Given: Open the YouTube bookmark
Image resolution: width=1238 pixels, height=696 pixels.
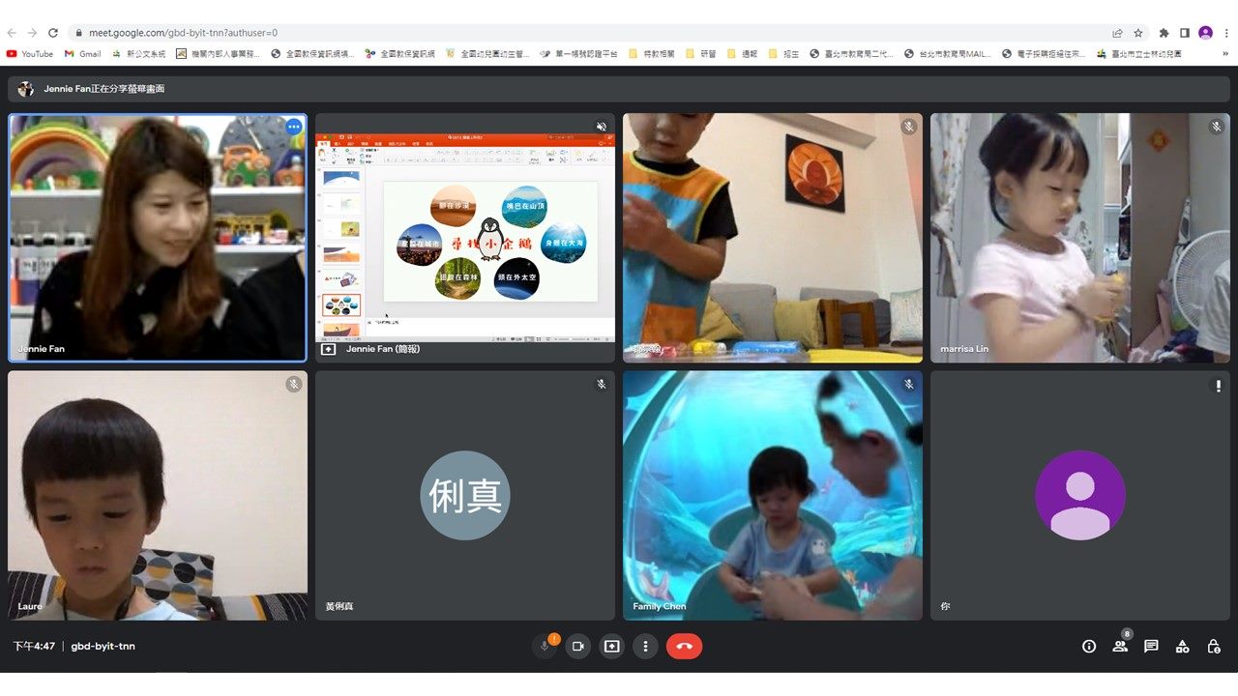Looking at the screenshot, I should coord(29,54).
